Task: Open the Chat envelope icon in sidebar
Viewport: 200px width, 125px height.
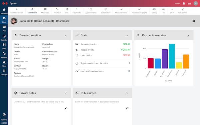Action: [4, 27]
